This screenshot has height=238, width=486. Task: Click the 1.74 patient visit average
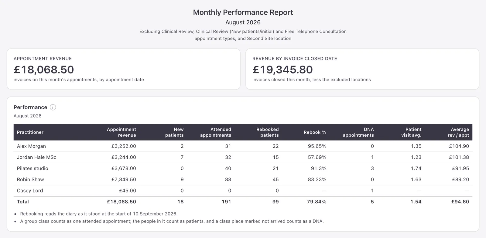click(416, 168)
